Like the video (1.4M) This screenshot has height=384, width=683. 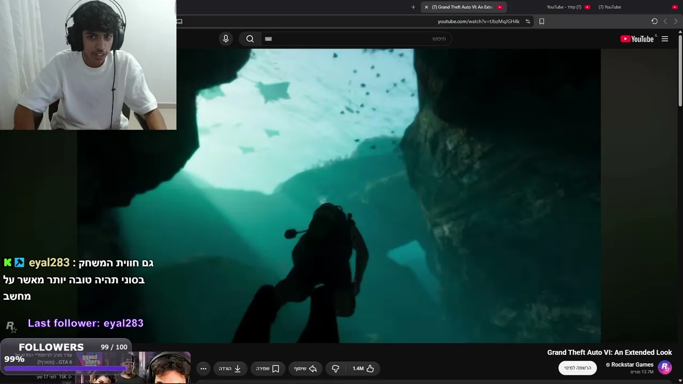tap(363, 369)
